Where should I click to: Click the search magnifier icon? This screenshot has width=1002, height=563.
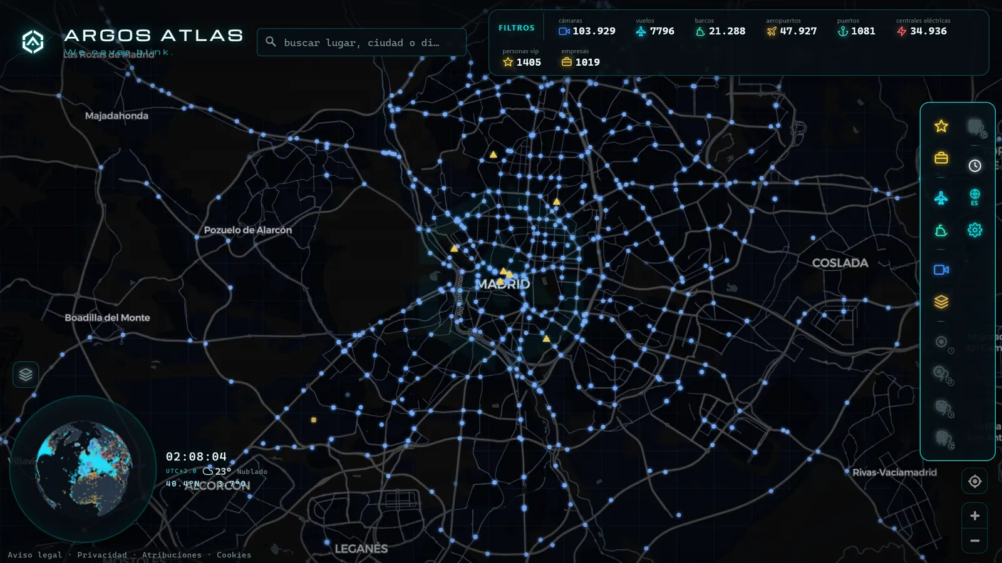(x=271, y=42)
